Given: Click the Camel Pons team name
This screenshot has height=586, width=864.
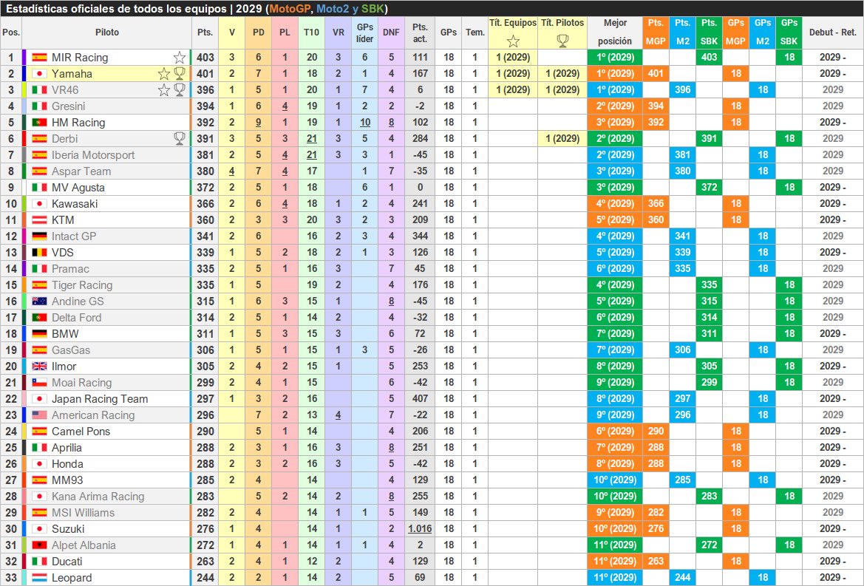Looking at the screenshot, I should click(x=81, y=432).
